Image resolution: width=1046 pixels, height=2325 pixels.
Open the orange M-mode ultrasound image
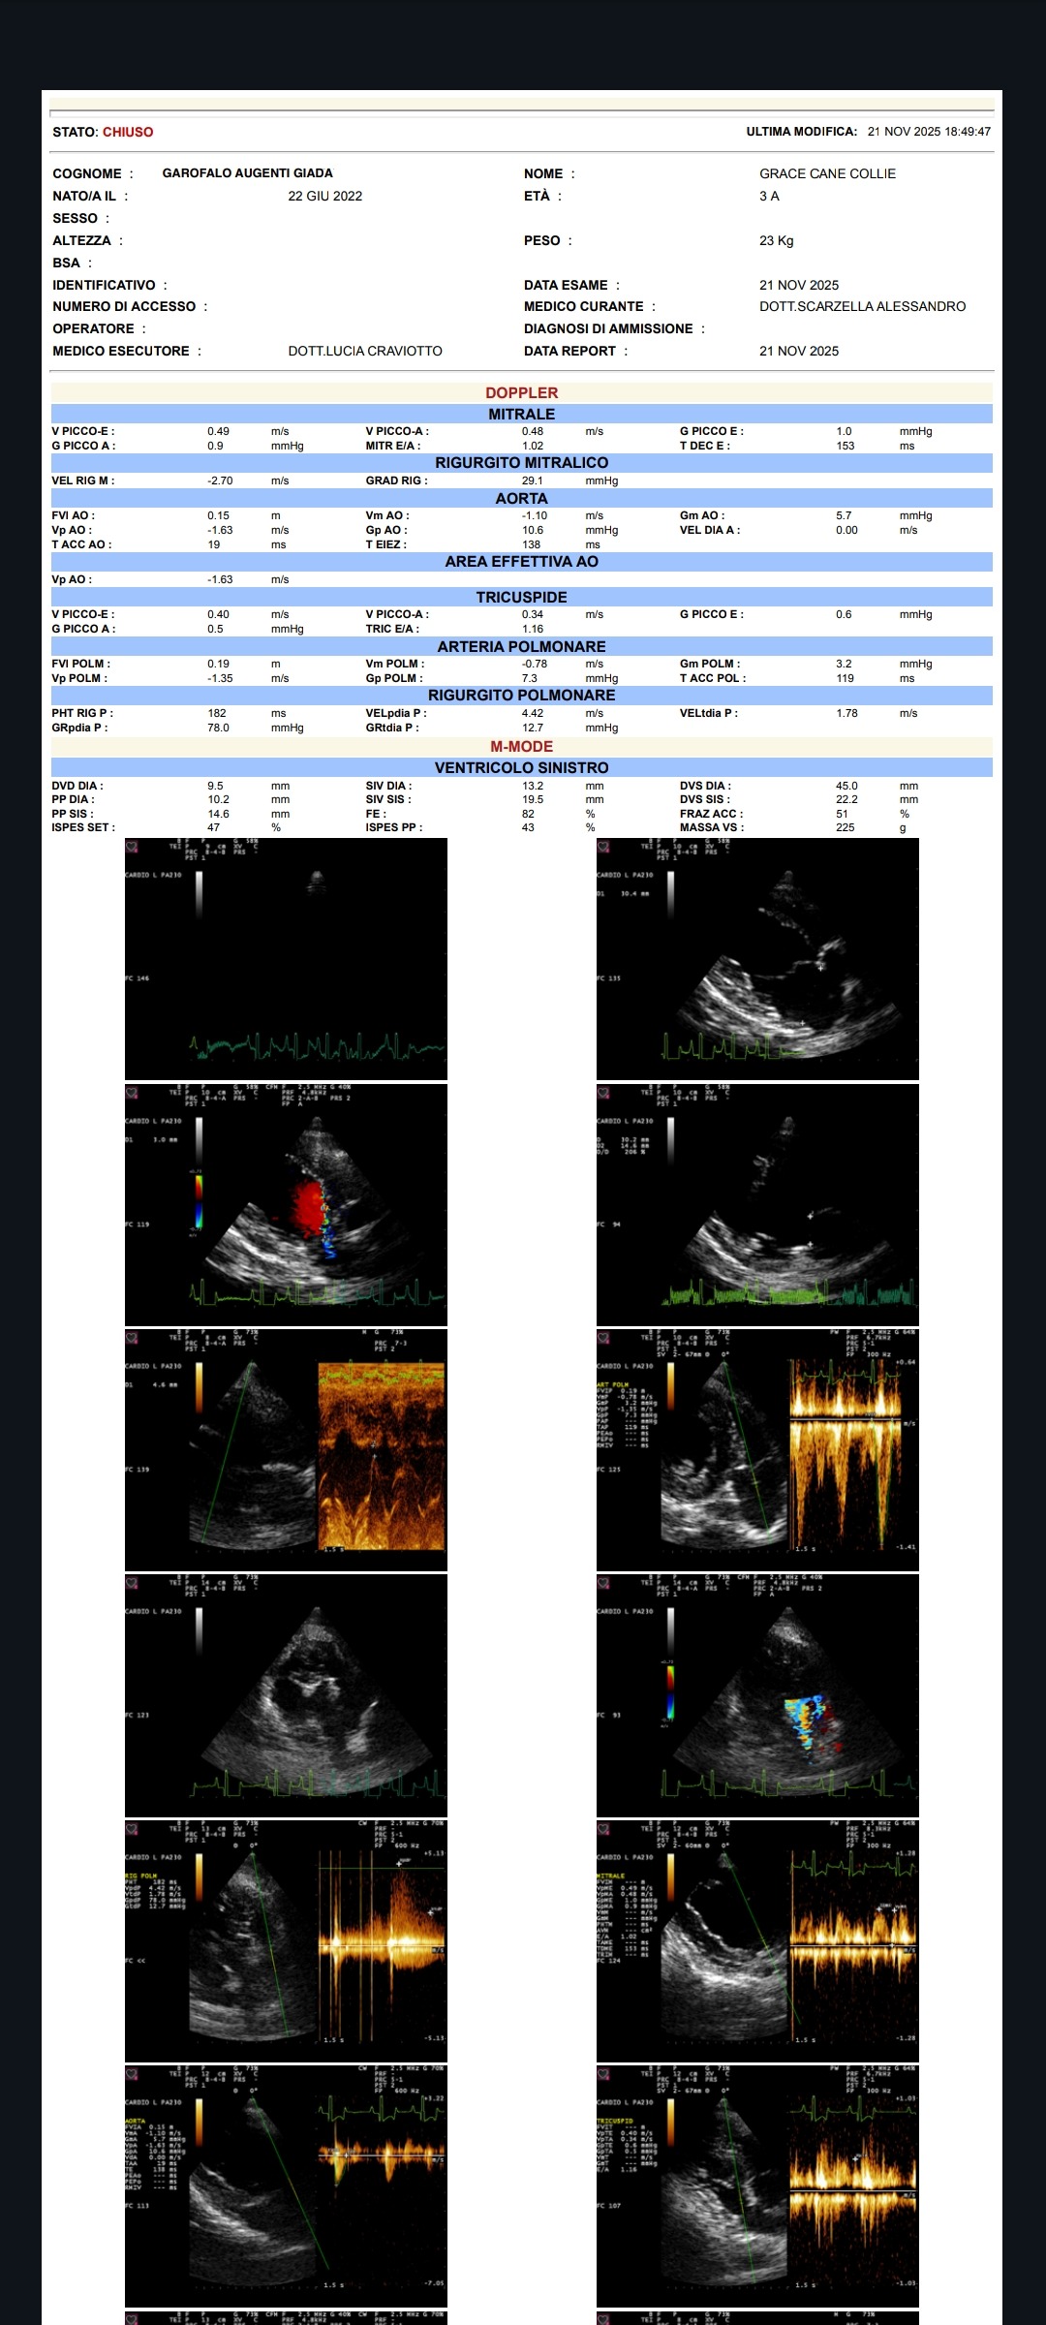(x=286, y=1450)
